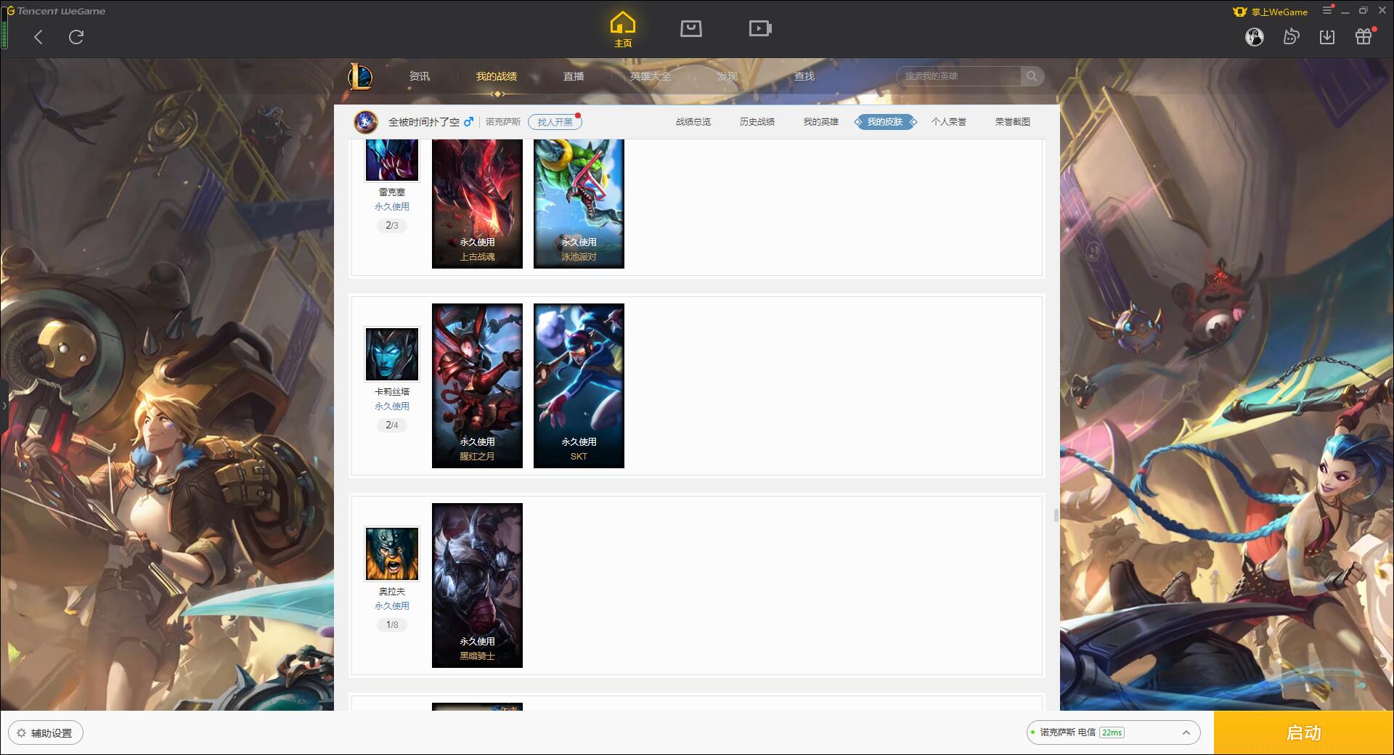Open the download manager icon

[1327, 36]
